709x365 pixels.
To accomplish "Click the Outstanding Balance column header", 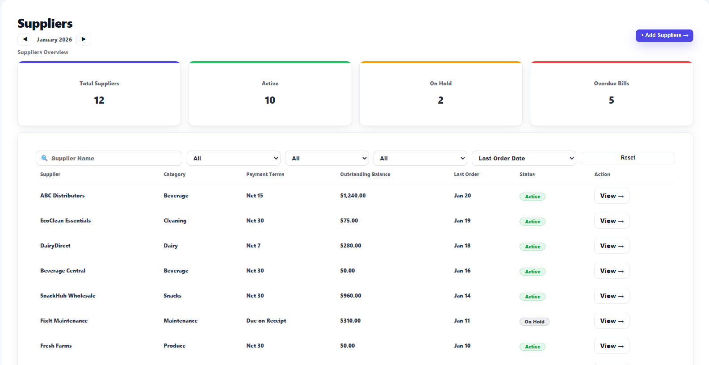I will click(x=365, y=174).
